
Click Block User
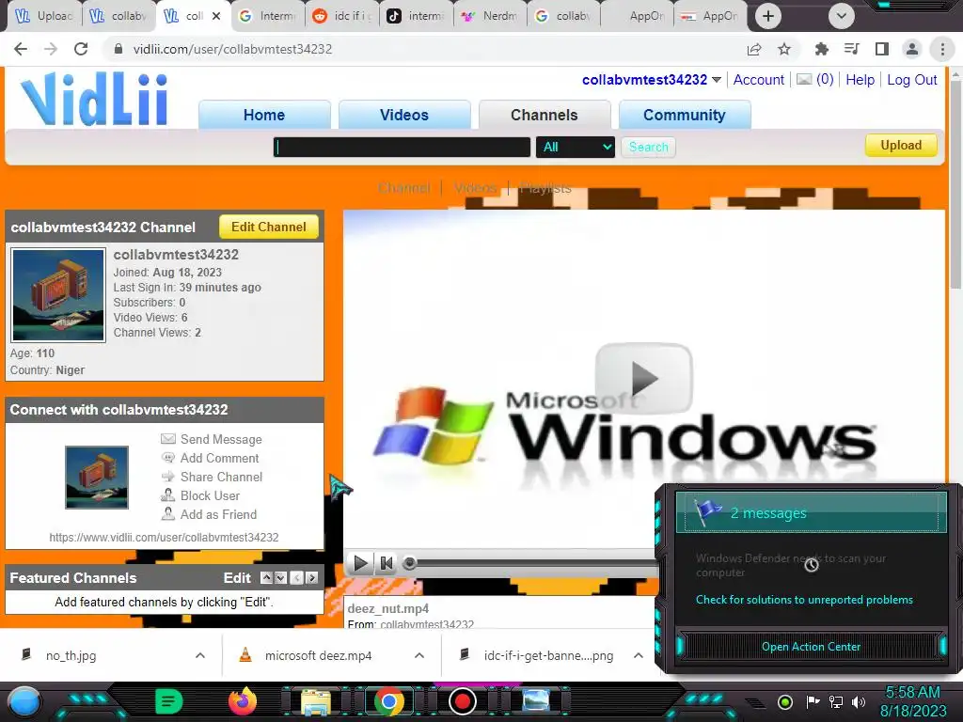tap(210, 496)
